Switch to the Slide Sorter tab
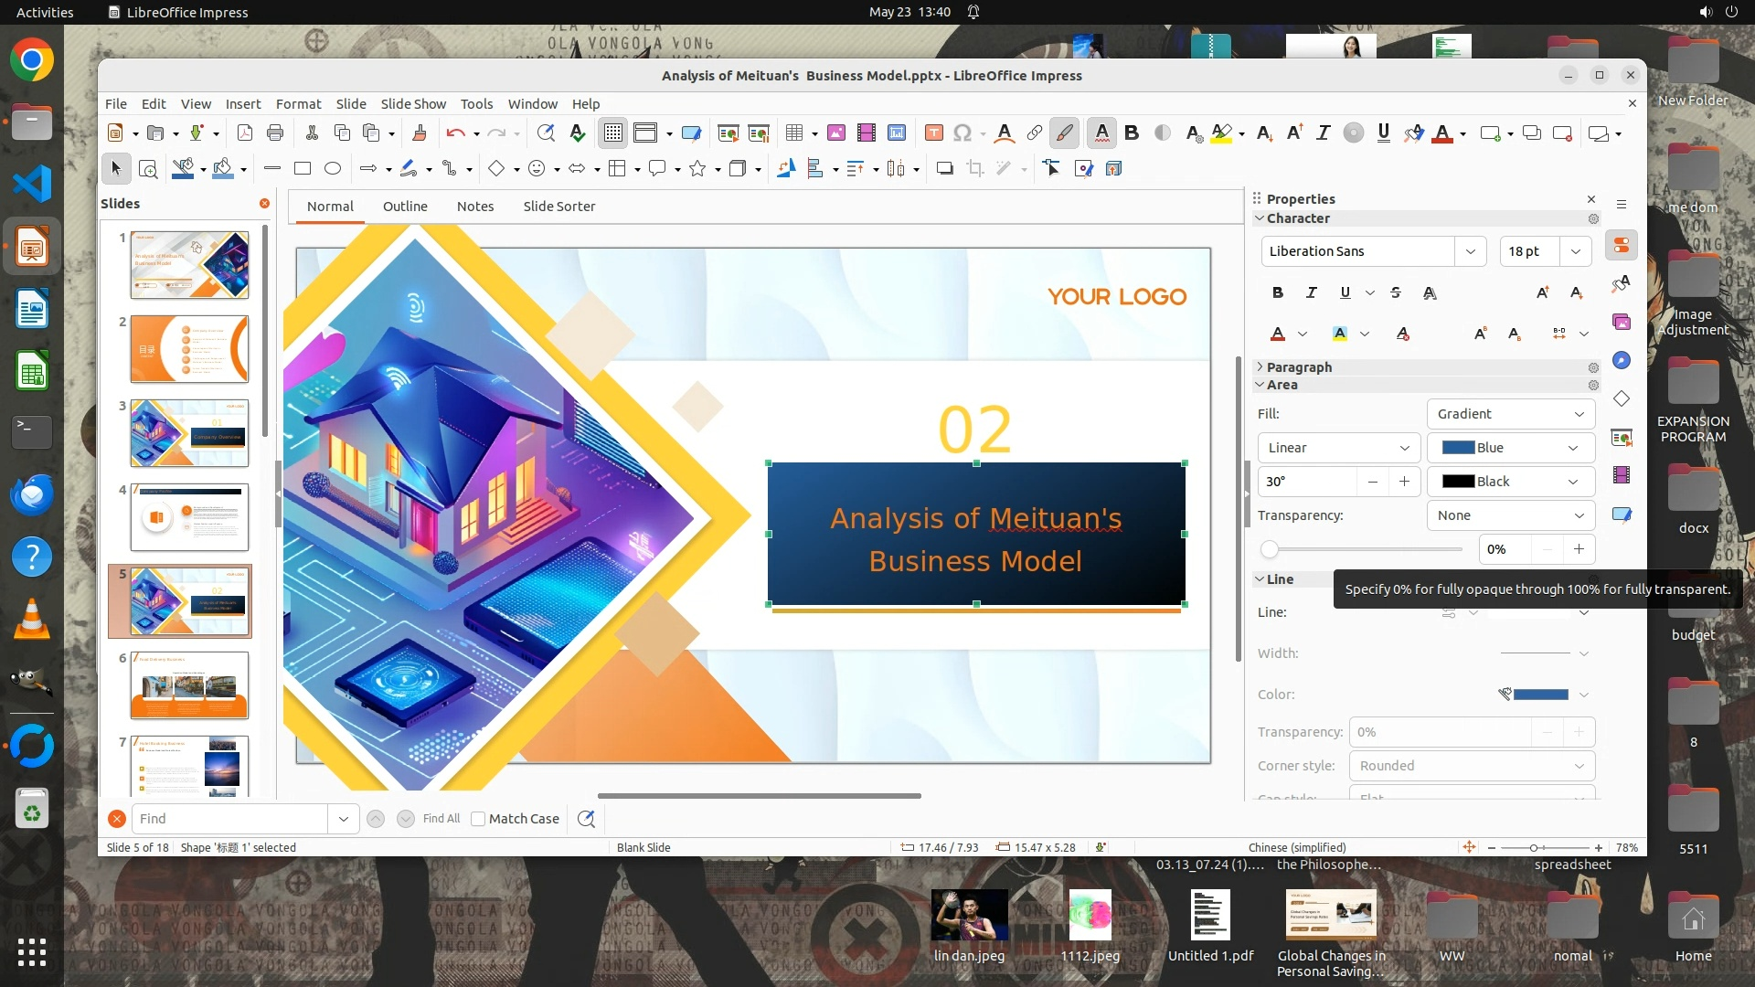 pyautogui.click(x=558, y=207)
